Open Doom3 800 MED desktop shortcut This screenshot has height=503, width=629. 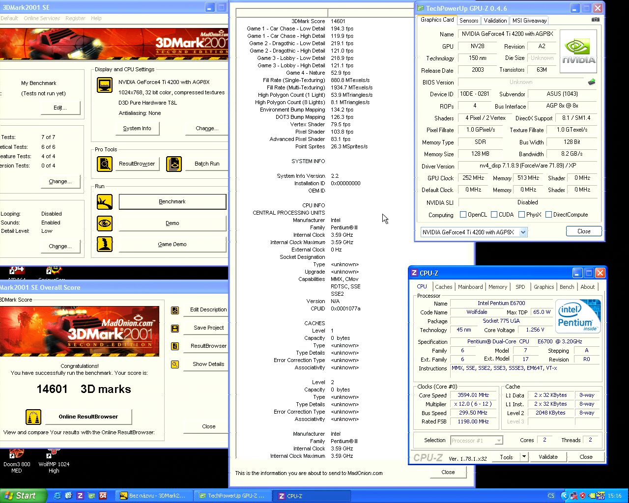(17, 460)
